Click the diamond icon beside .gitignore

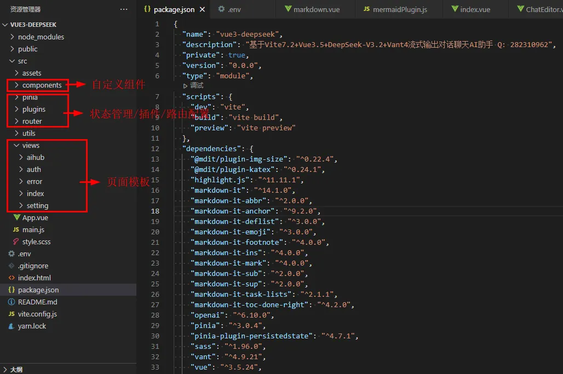[12, 266]
